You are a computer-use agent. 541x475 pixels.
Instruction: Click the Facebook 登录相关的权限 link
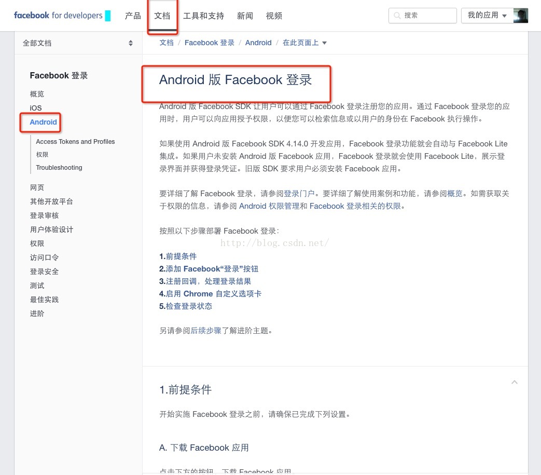pyautogui.click(x=355, y=206)
